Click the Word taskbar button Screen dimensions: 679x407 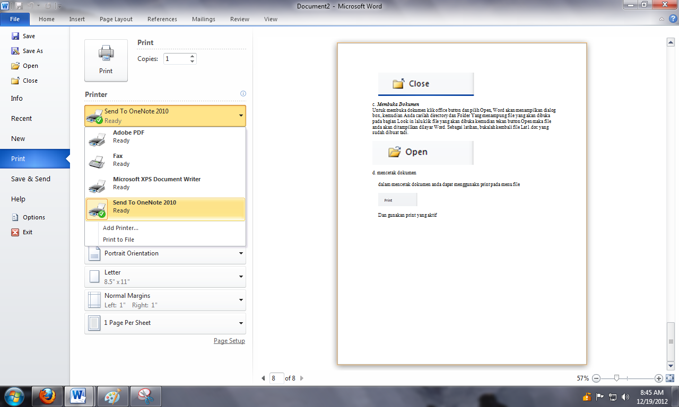click(x=79, y=396)
